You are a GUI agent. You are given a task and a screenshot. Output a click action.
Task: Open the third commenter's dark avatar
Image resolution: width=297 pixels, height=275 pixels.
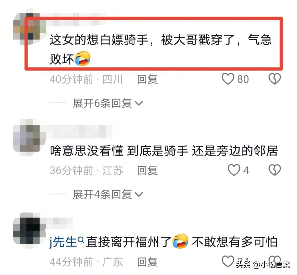[29, 230]
